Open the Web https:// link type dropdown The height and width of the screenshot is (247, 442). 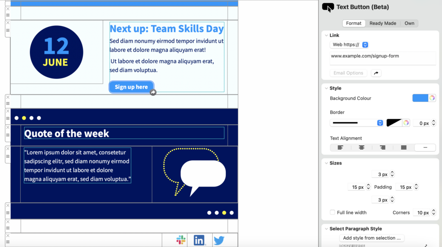click(349, 44)
